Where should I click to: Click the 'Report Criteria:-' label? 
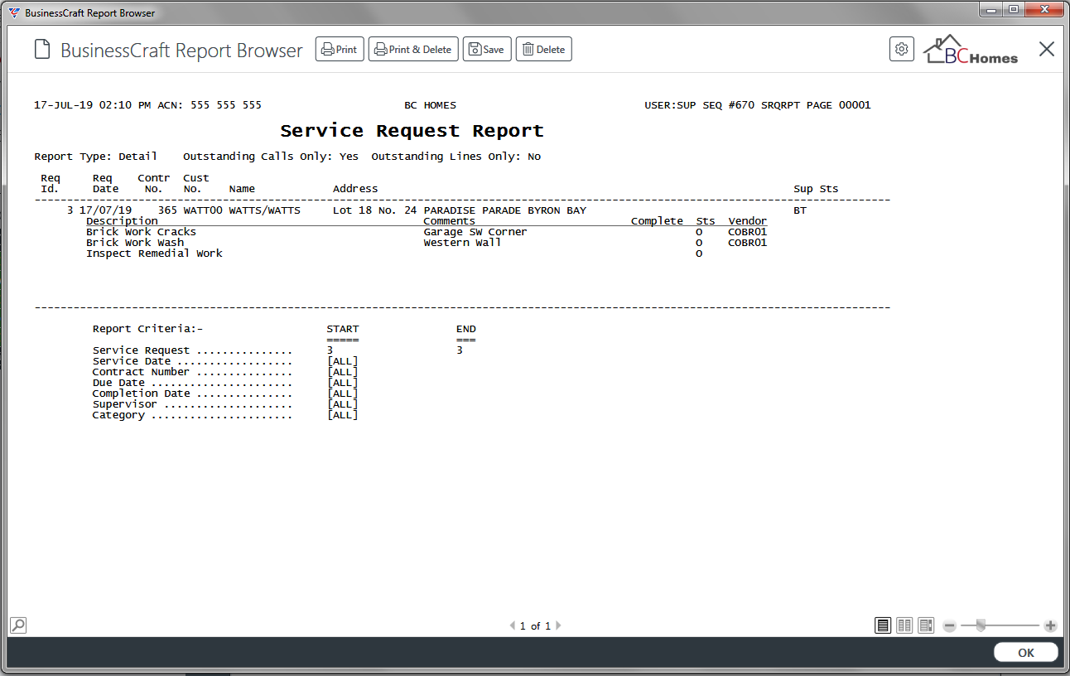[147, 329]
